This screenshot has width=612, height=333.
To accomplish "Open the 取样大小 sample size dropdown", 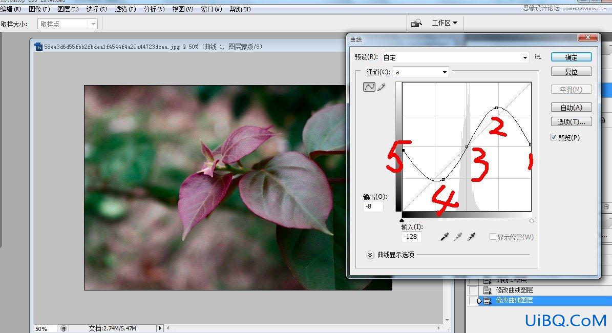I will 68,24.
